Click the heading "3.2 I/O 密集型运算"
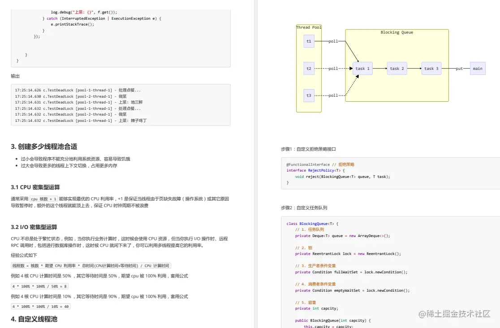 pos(34,227)
